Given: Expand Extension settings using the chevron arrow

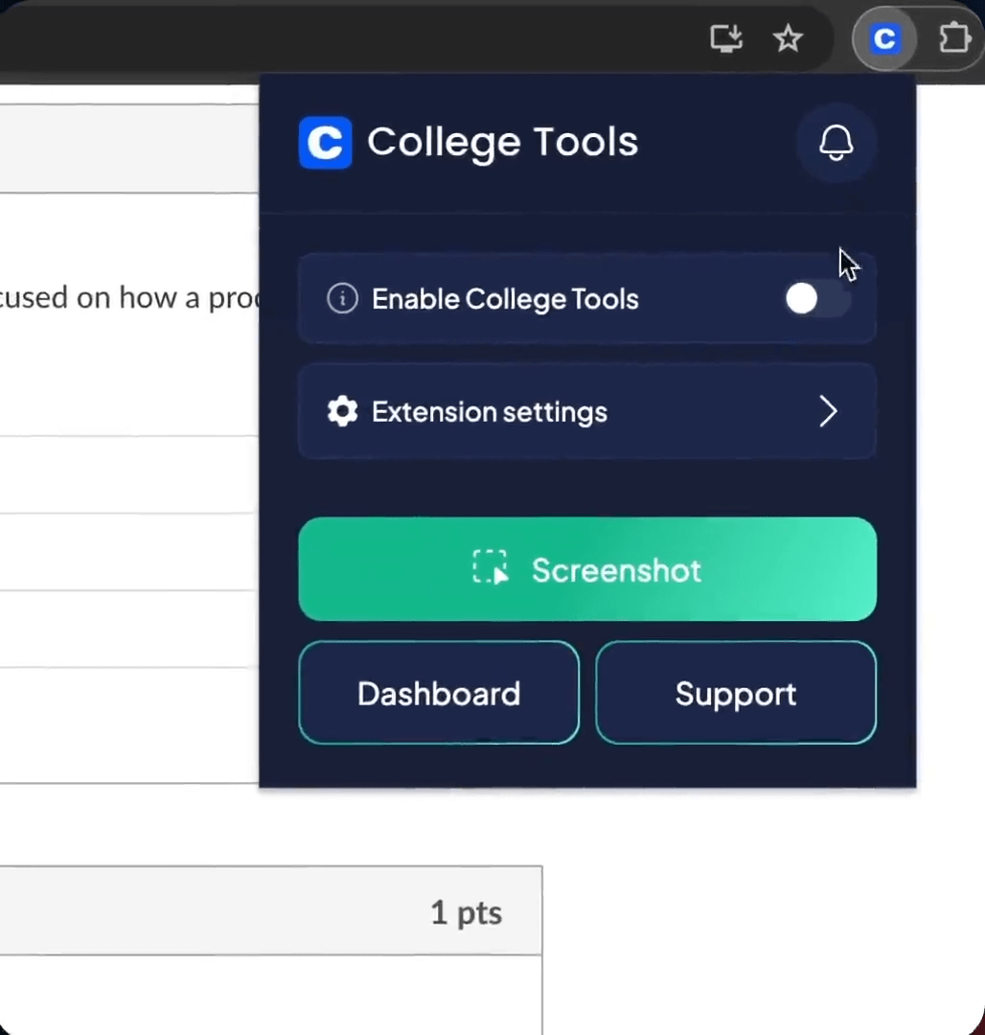Looking at the screenshot, I should [828, 412].
